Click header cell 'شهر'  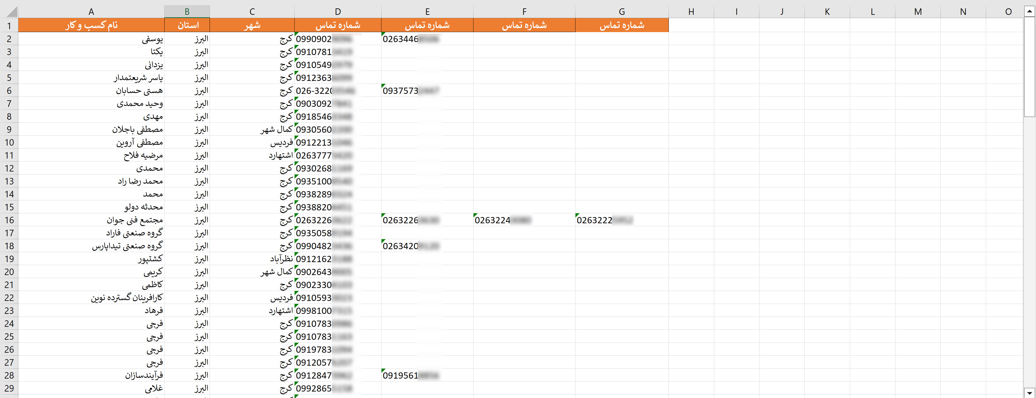[252, 25]
